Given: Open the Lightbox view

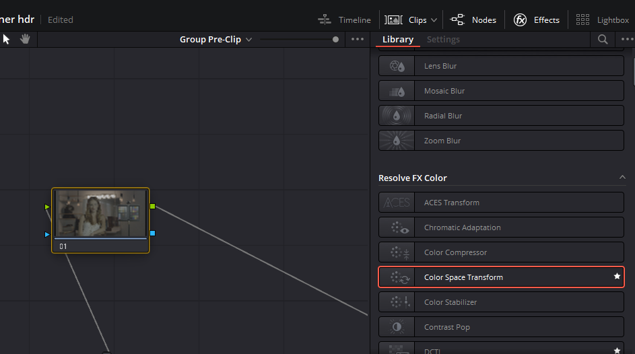Looking at the screenshot, I should click(602, 20).
